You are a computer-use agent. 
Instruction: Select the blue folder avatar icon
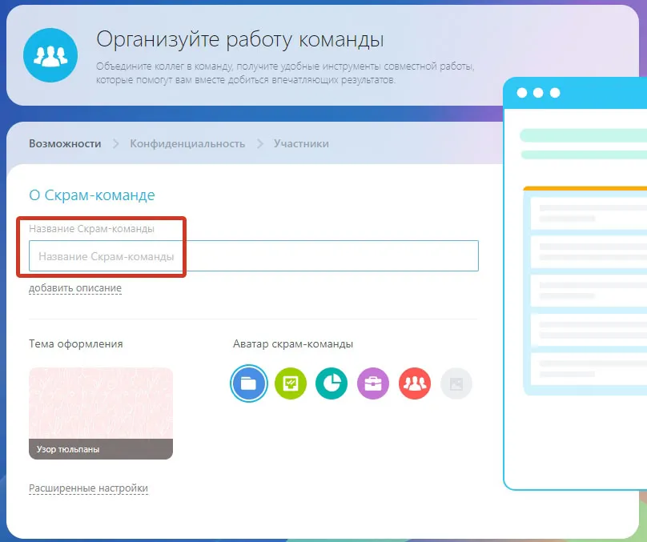(x=249, y=383)
